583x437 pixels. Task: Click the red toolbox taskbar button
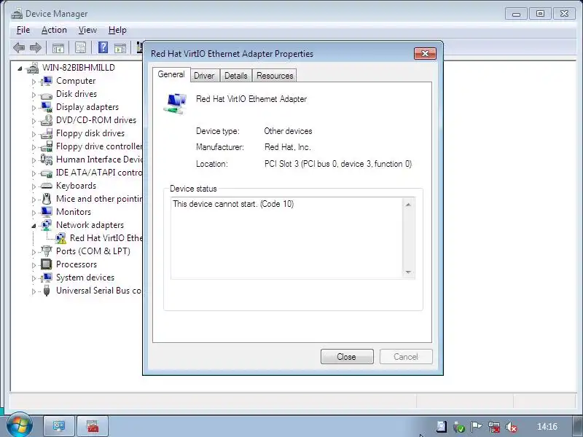(x=93, y=426)
